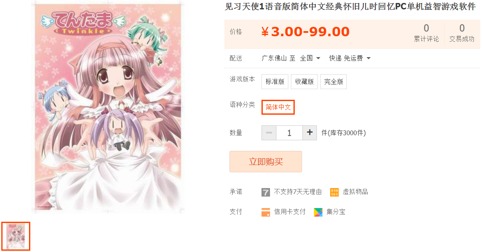The height and width of the screenshot is (252, 482).
Task: Click the quantity input field
Action: (289, 133)
